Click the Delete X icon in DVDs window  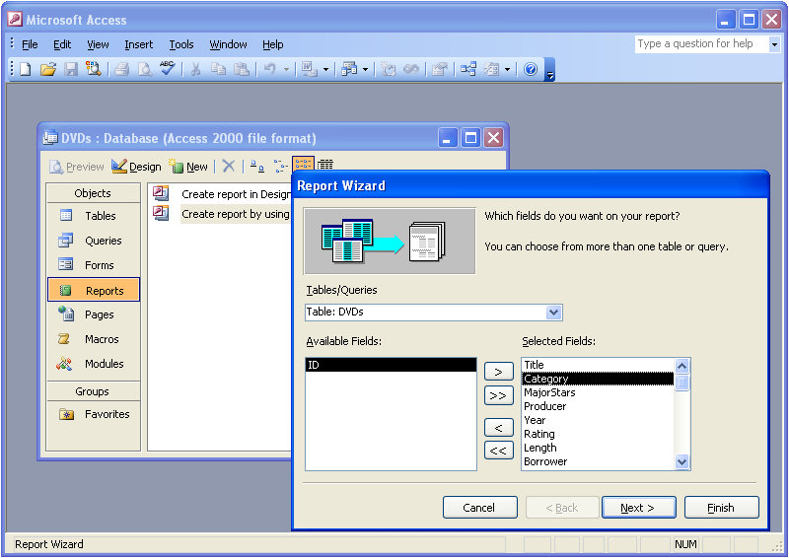229,166
